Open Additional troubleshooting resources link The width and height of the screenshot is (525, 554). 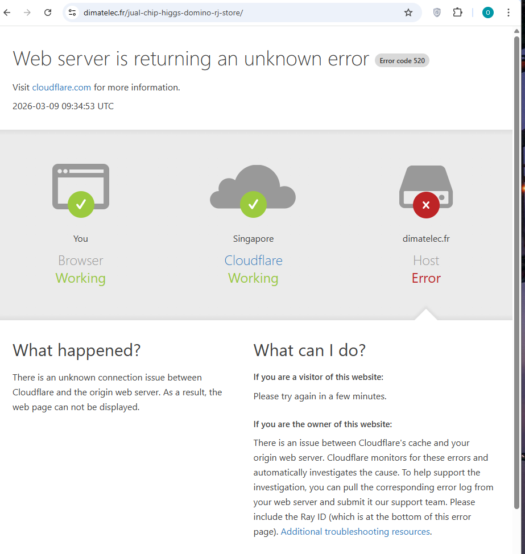355,531
